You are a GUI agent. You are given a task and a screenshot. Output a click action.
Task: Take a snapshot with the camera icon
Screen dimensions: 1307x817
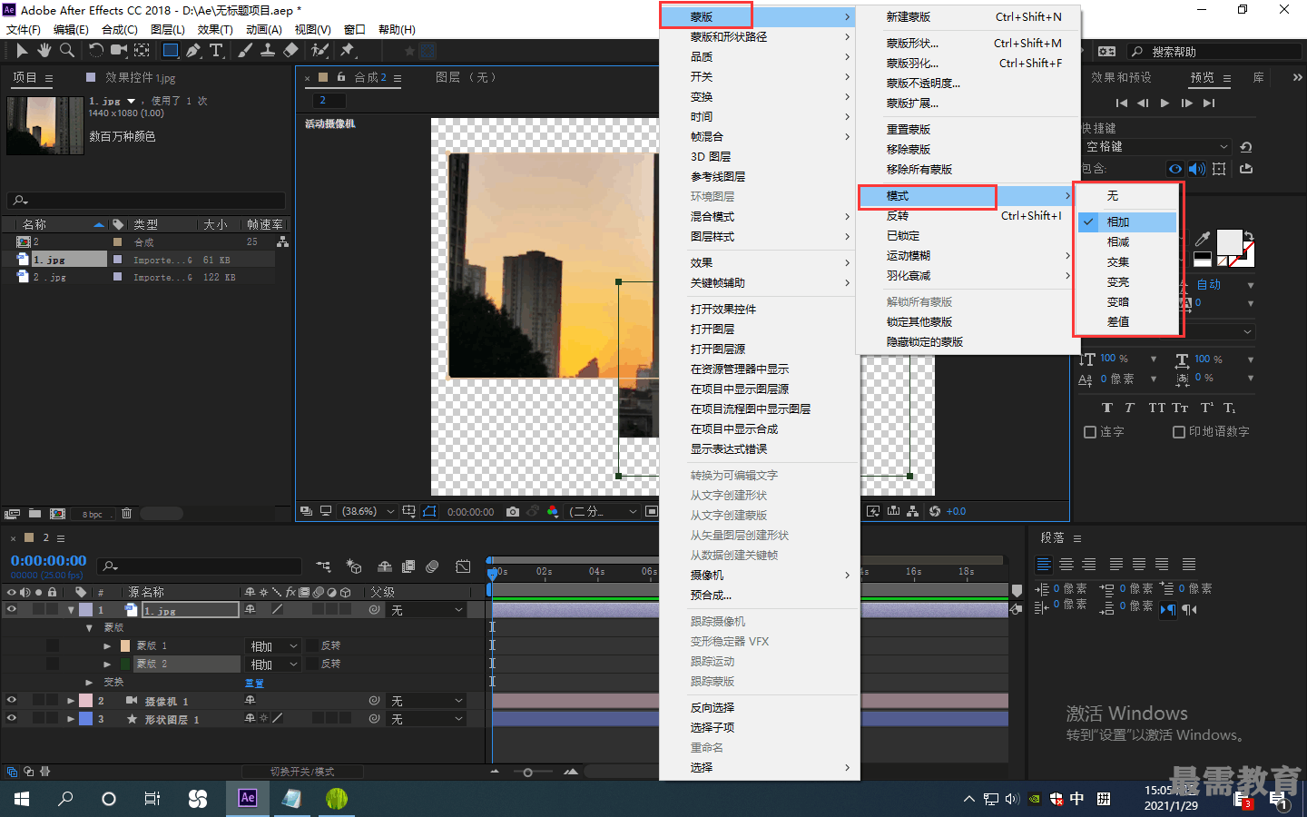(x=513, y=512)
